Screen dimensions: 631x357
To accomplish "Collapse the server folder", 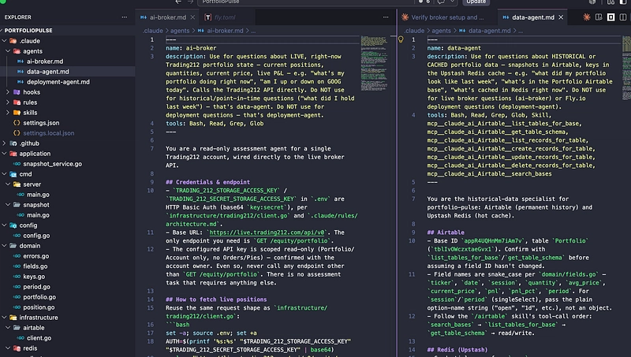I will (8, 184).
